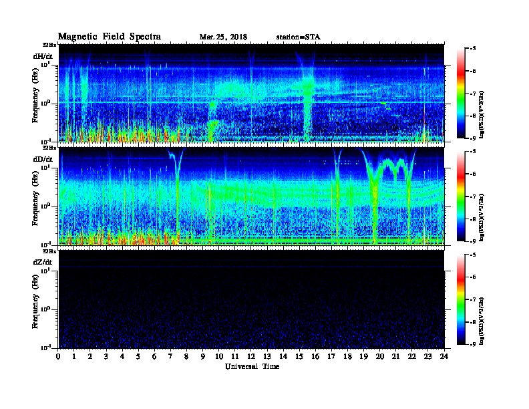529x409 pixels.
Task: Click hour tick label "8" on time axis
Action: point(186,356)
